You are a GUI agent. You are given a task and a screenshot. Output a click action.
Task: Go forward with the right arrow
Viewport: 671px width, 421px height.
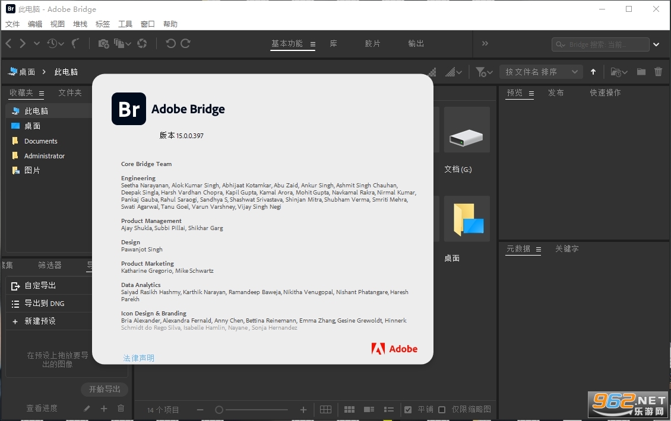[23, 43]
